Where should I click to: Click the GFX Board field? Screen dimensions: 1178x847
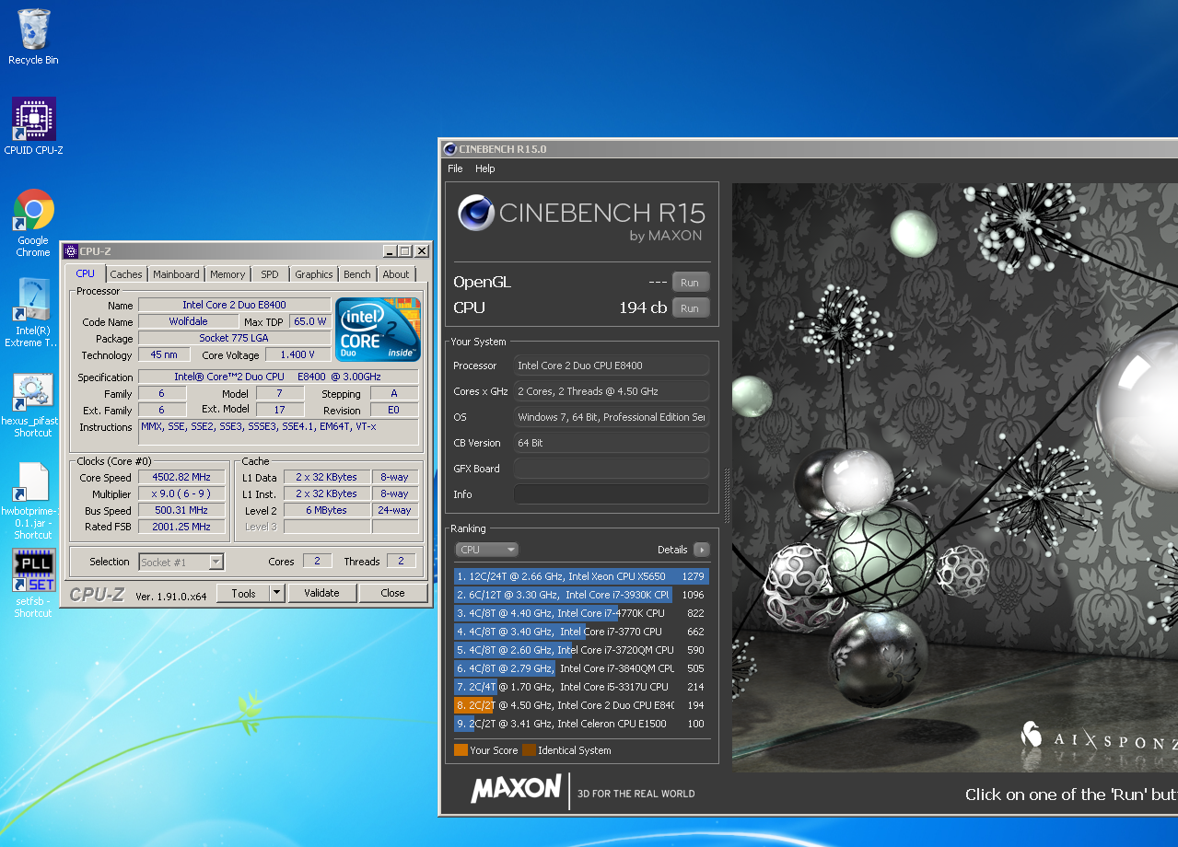[612, 469]
